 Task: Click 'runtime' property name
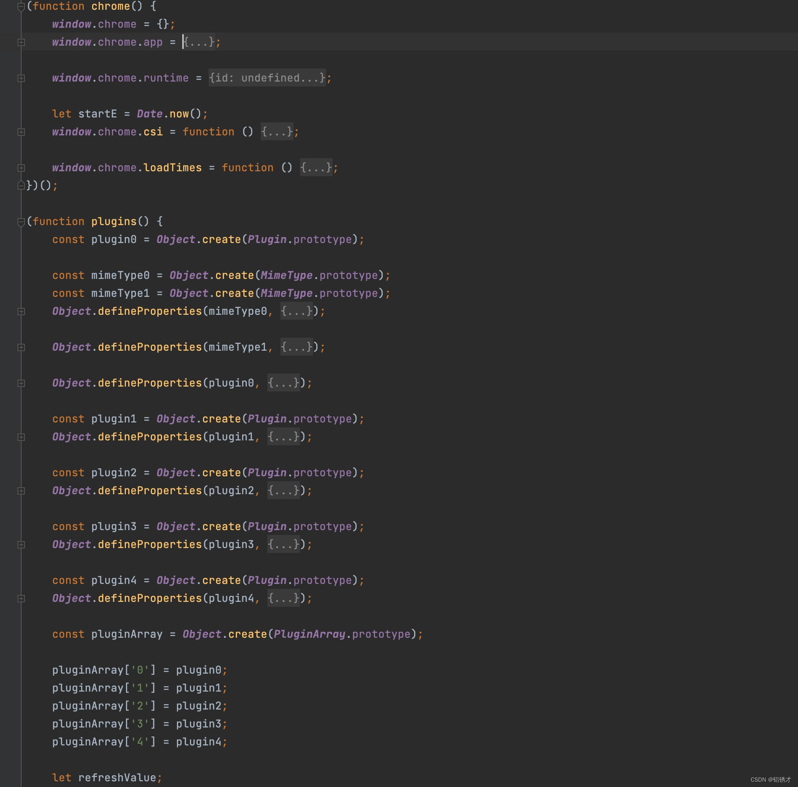pos(166,78)
